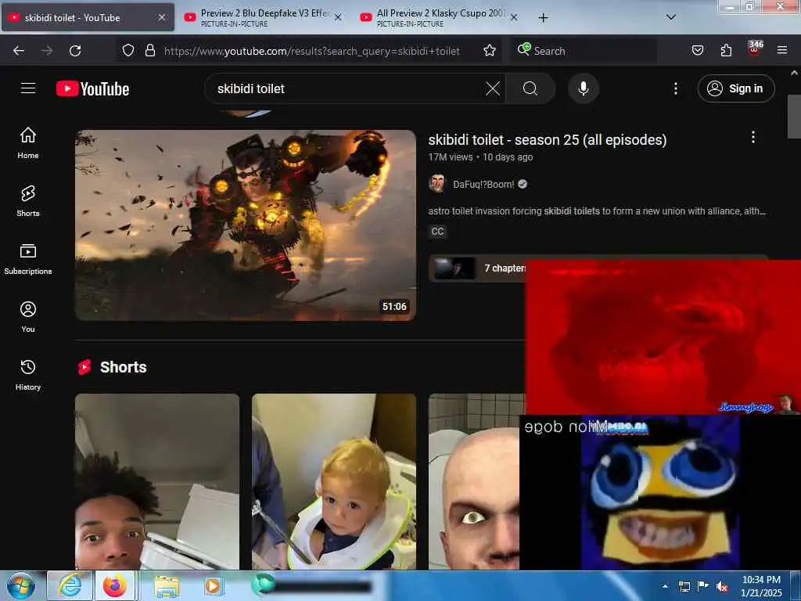Go back with the browser back arrow
Screen dimensions: 801x601
click(19, 51)
